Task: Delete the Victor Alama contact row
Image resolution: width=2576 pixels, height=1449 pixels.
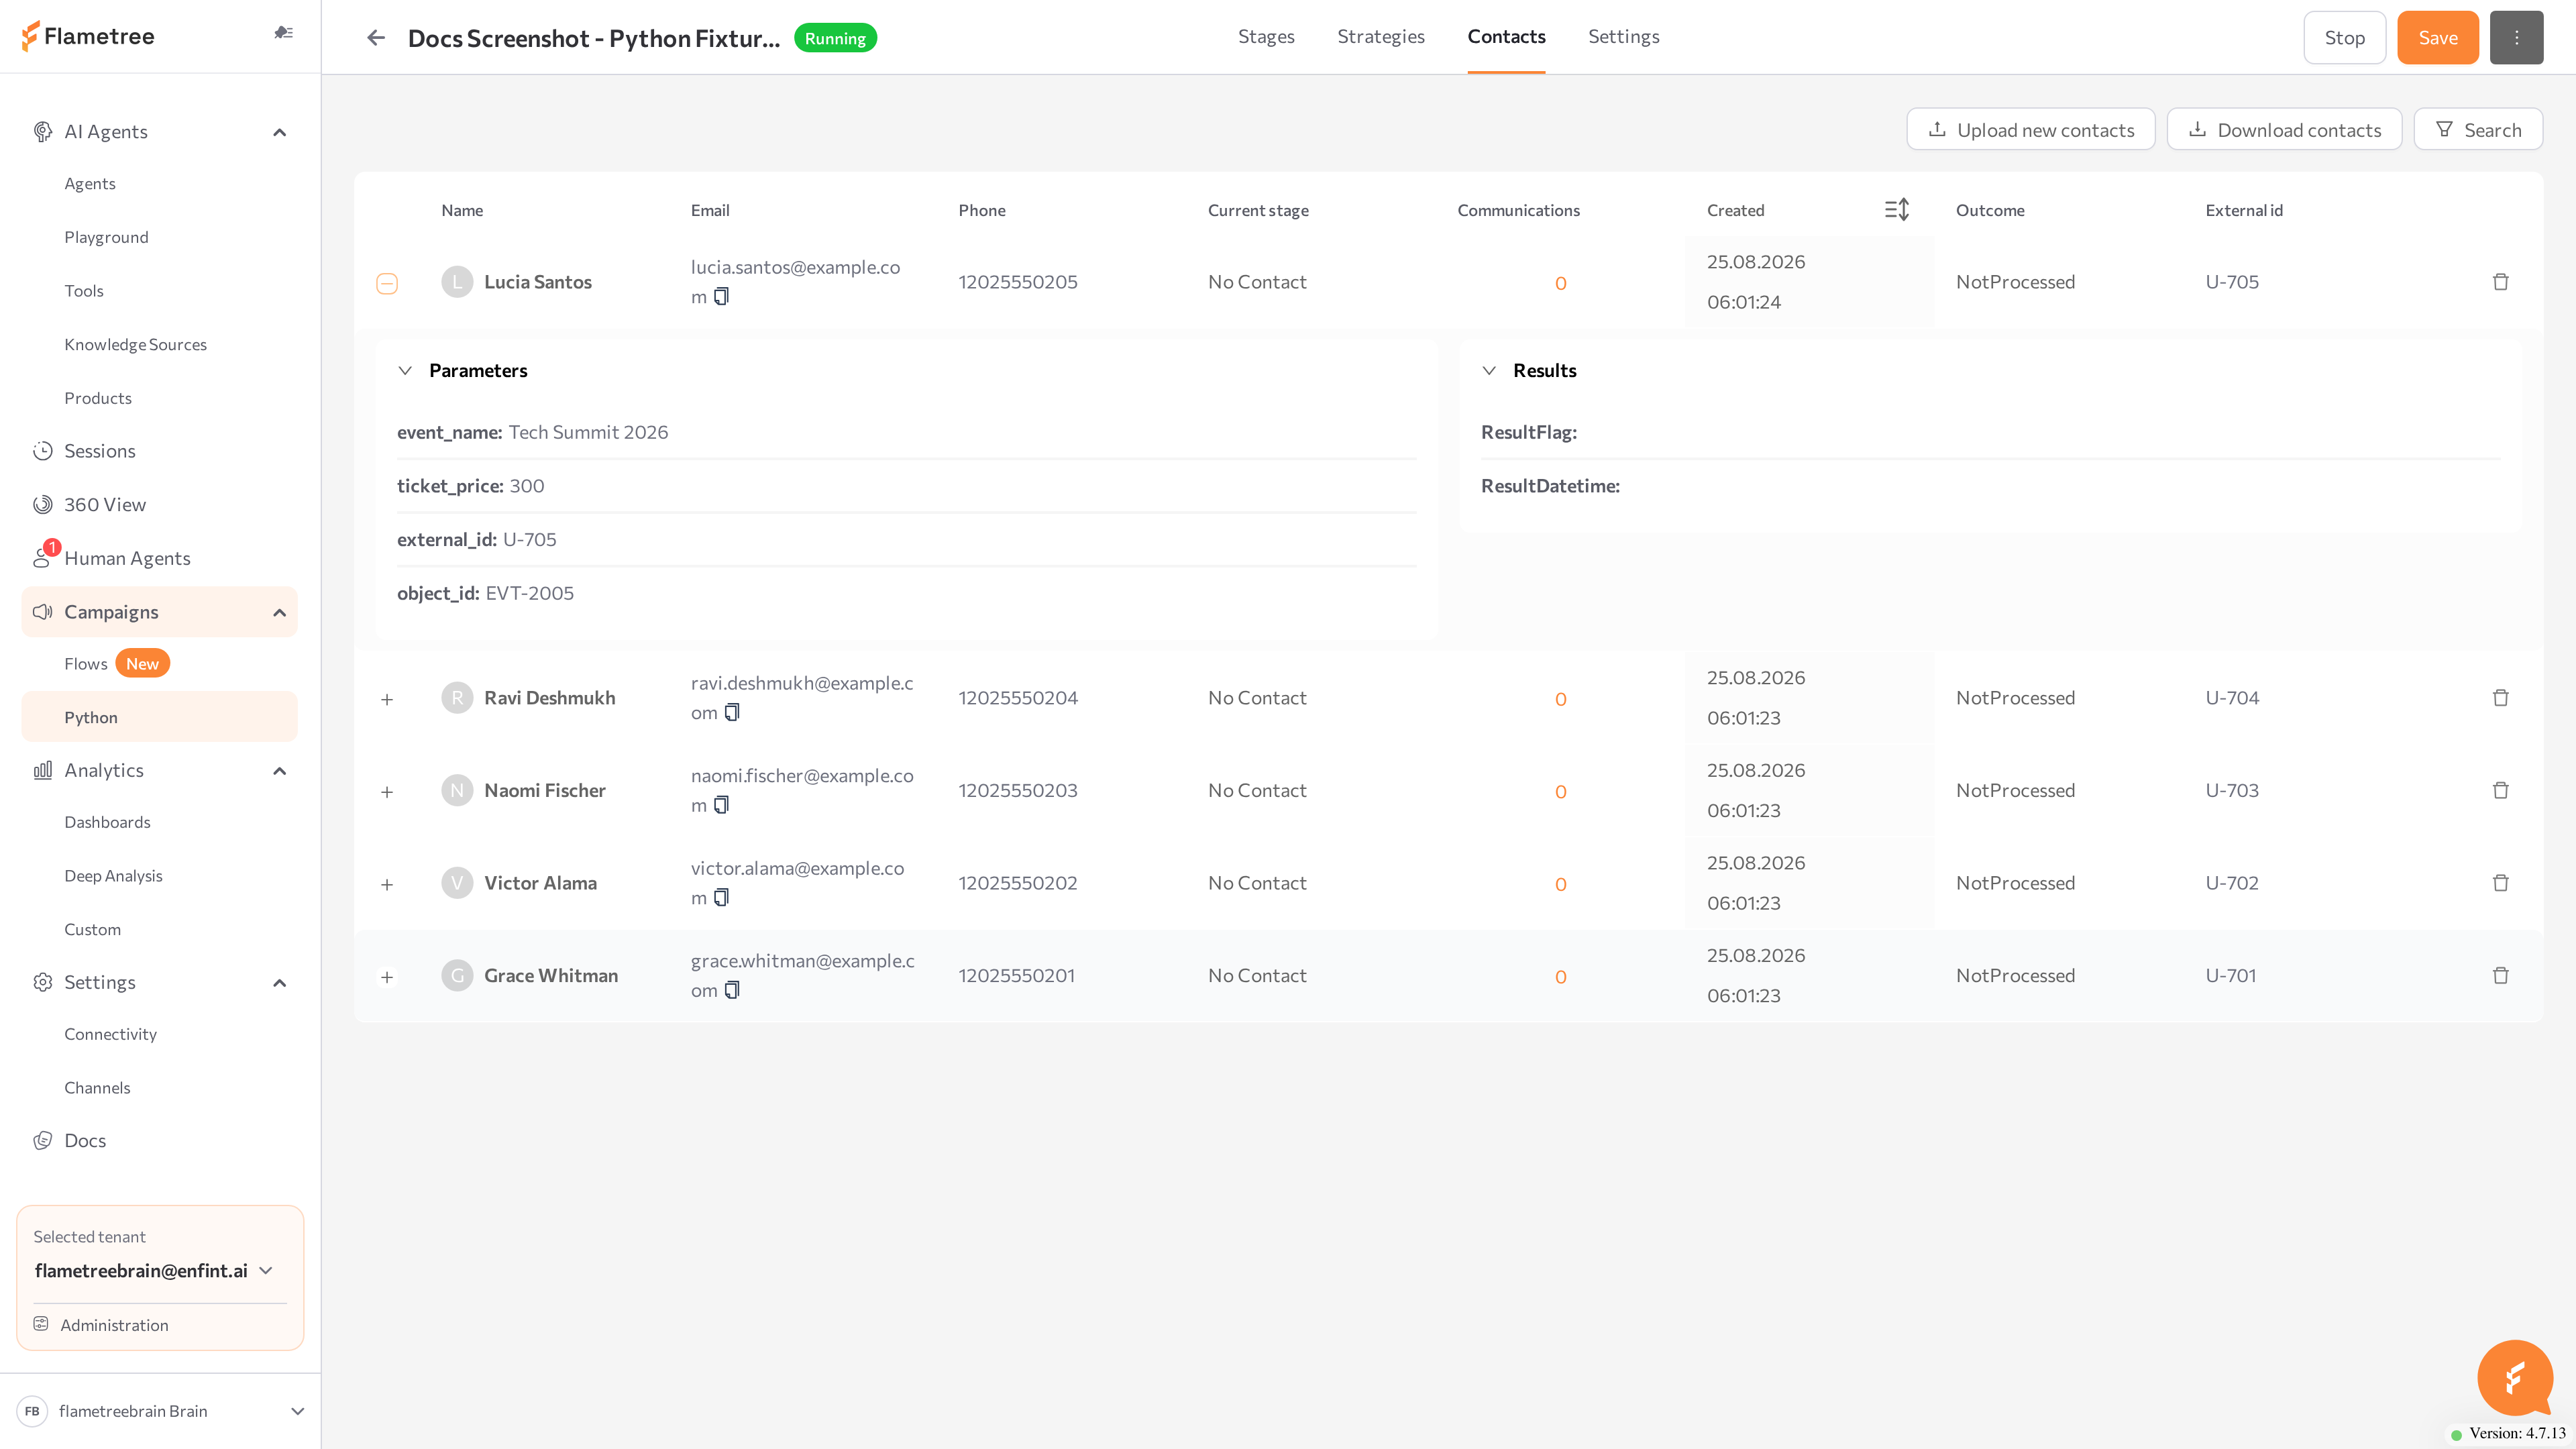Action: click(2500, 883)
